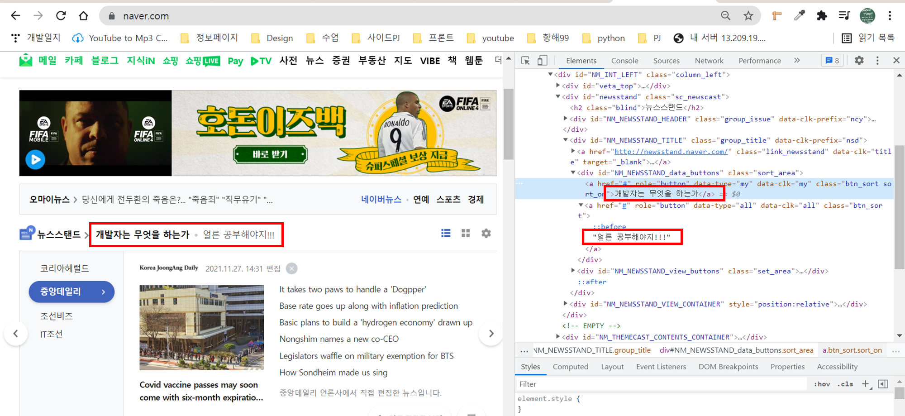
Task: Collapse the newsstand div node
Action: (x=558, y=96)
